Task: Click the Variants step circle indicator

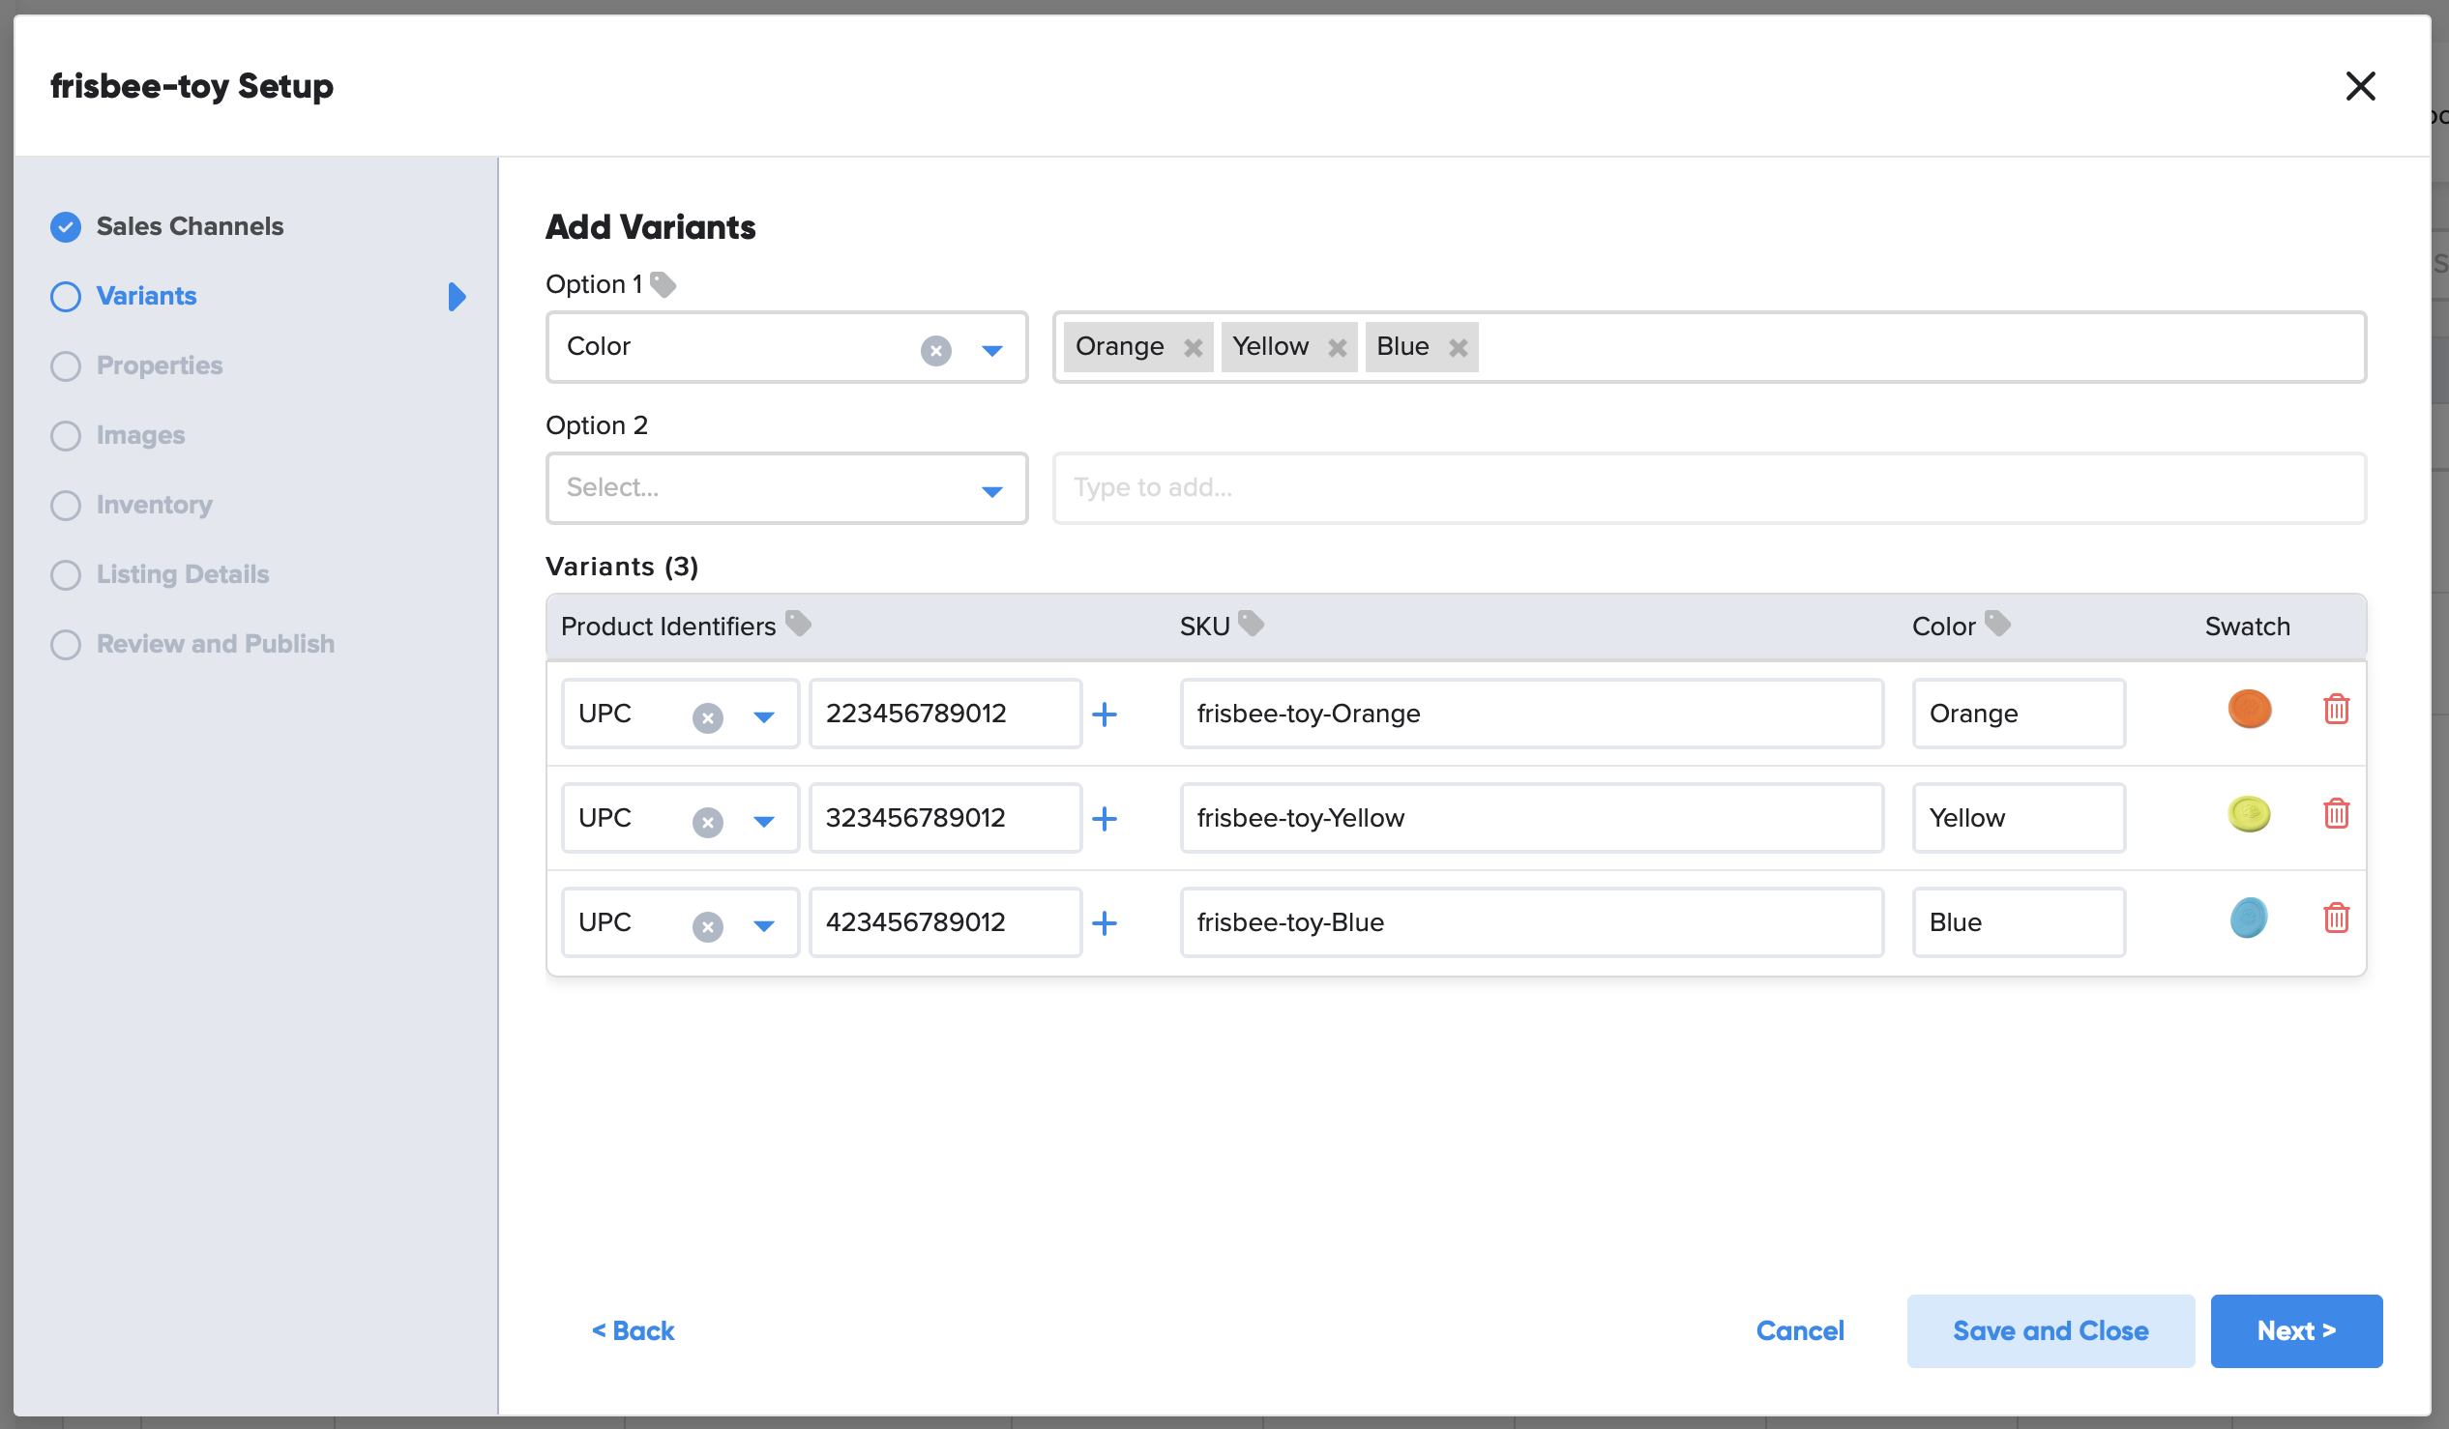Action: tap(65, 296)
